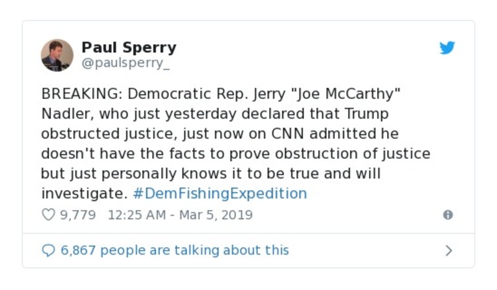Screen dimensions: 497x290
Task: Visit the @paulsperry_ handle link
Action: 126,63
